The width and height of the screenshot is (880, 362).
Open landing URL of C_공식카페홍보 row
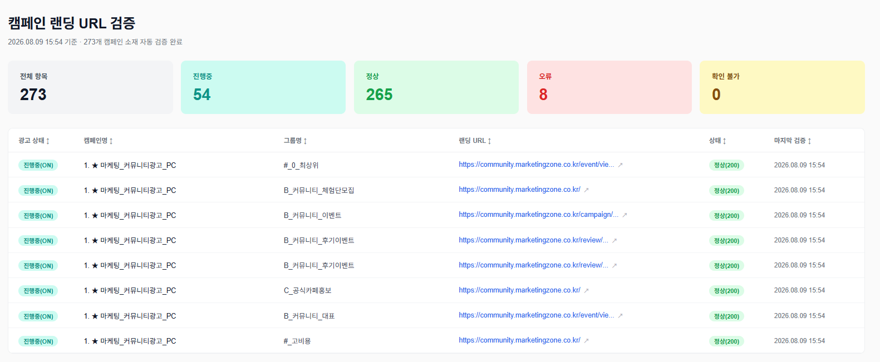519,290
